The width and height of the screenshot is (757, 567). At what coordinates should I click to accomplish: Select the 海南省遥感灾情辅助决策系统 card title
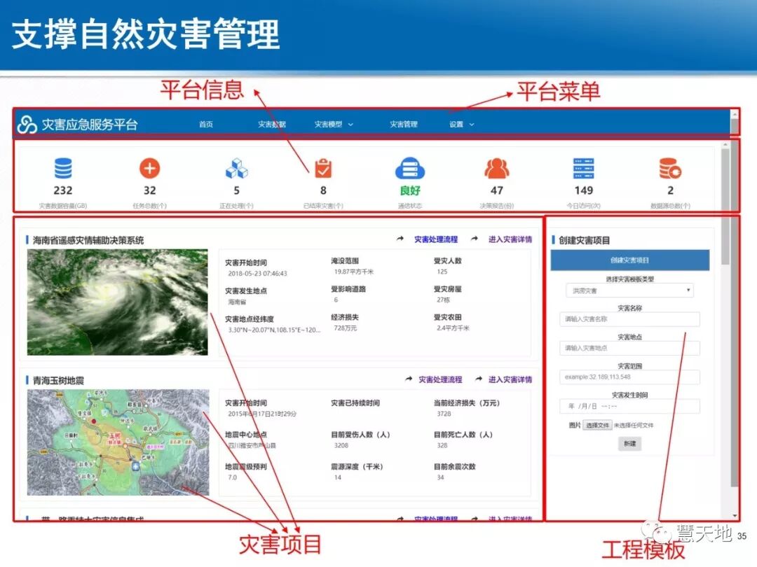pyautogui.click(x=88, y=240)
